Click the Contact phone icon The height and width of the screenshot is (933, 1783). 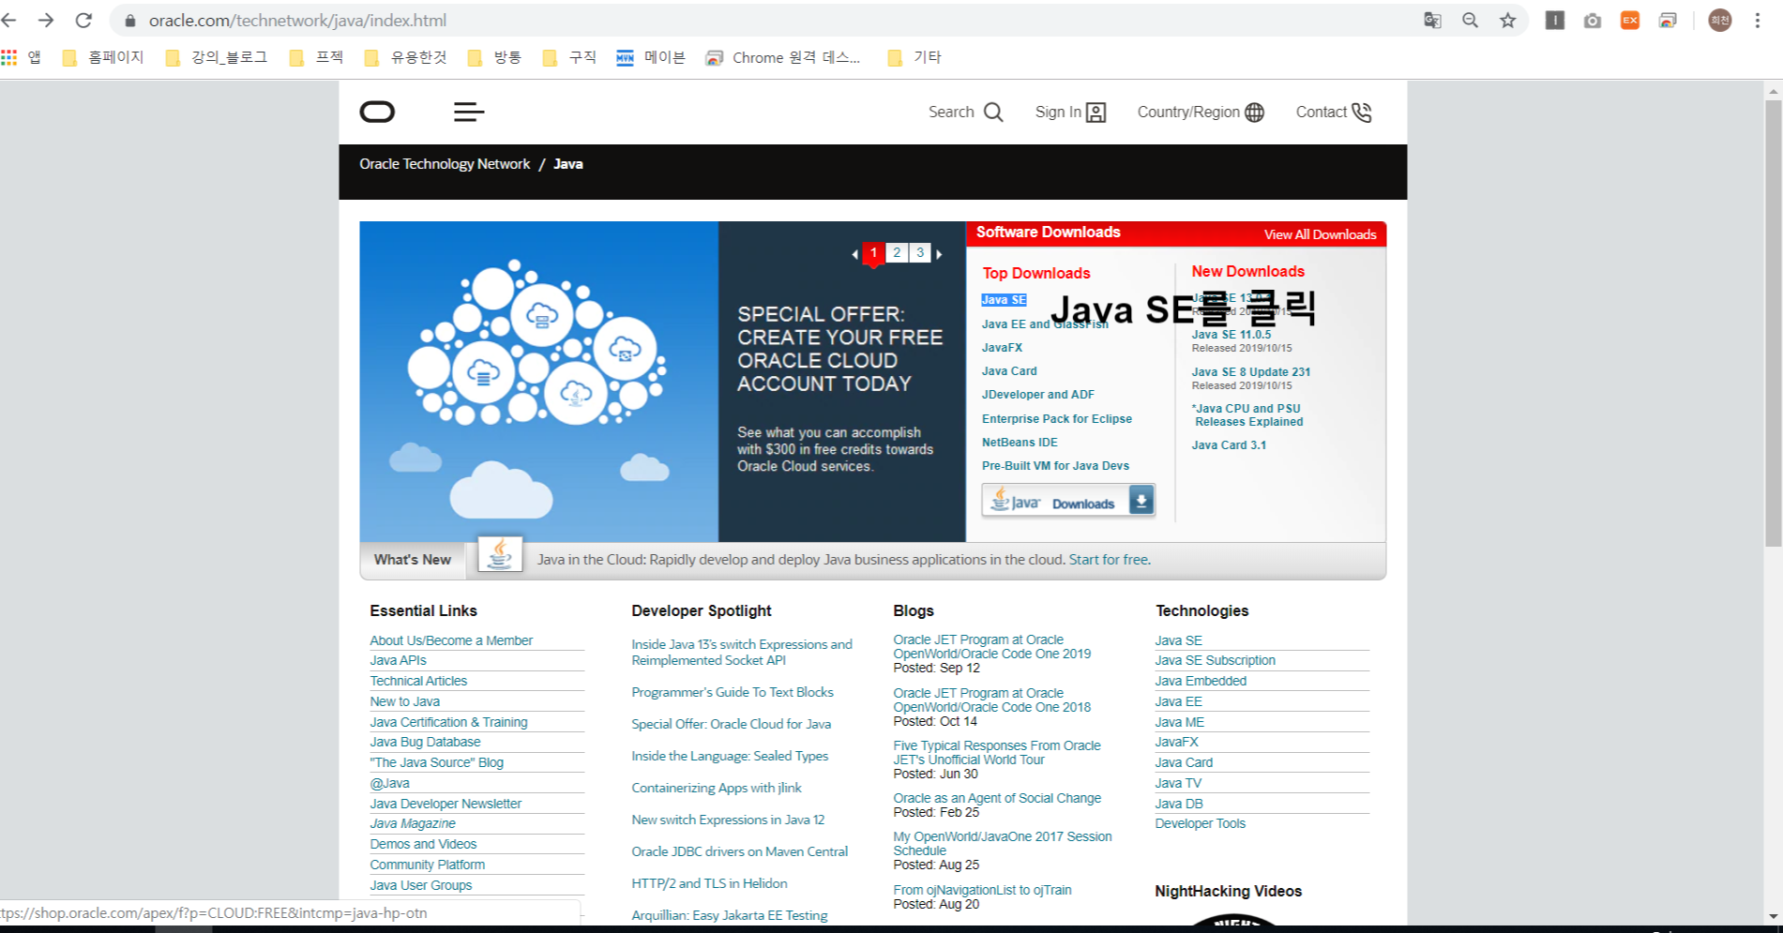pyautogui.click(x=1361, y=113)
